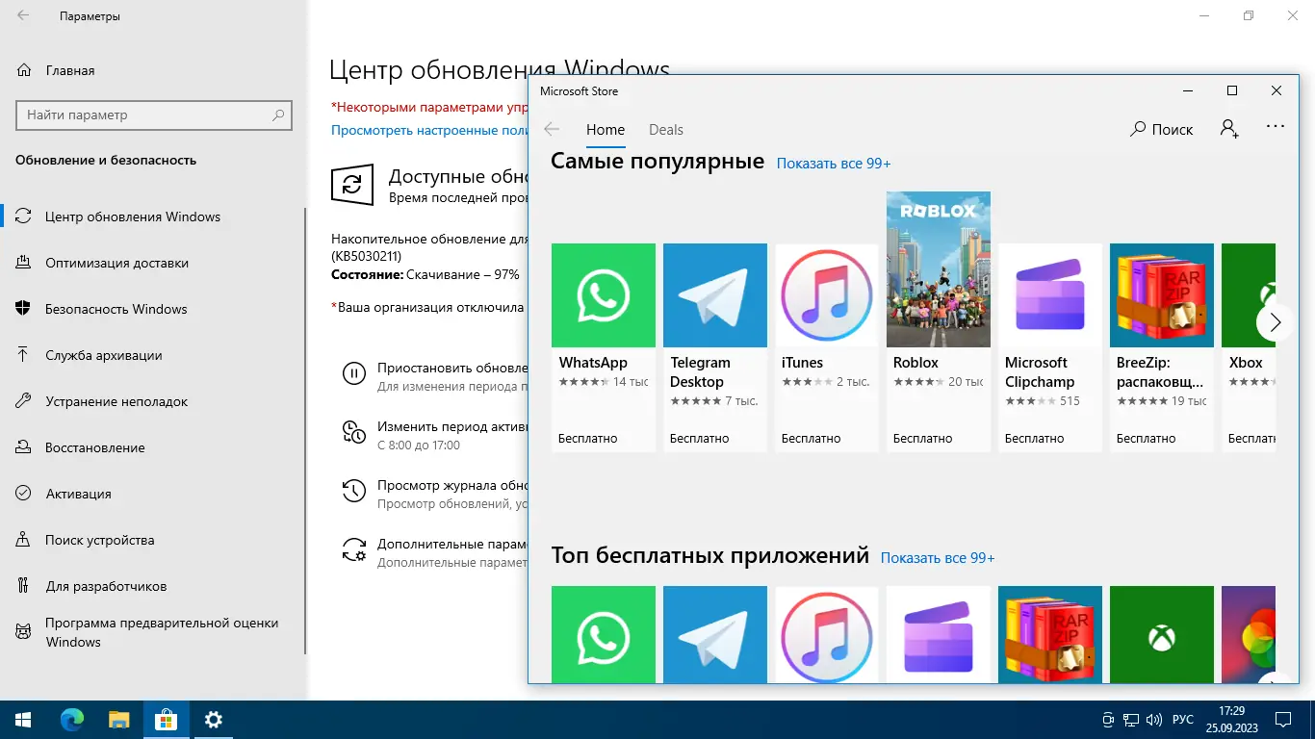Click the Приостановить обновления option

tap(433, 376)
